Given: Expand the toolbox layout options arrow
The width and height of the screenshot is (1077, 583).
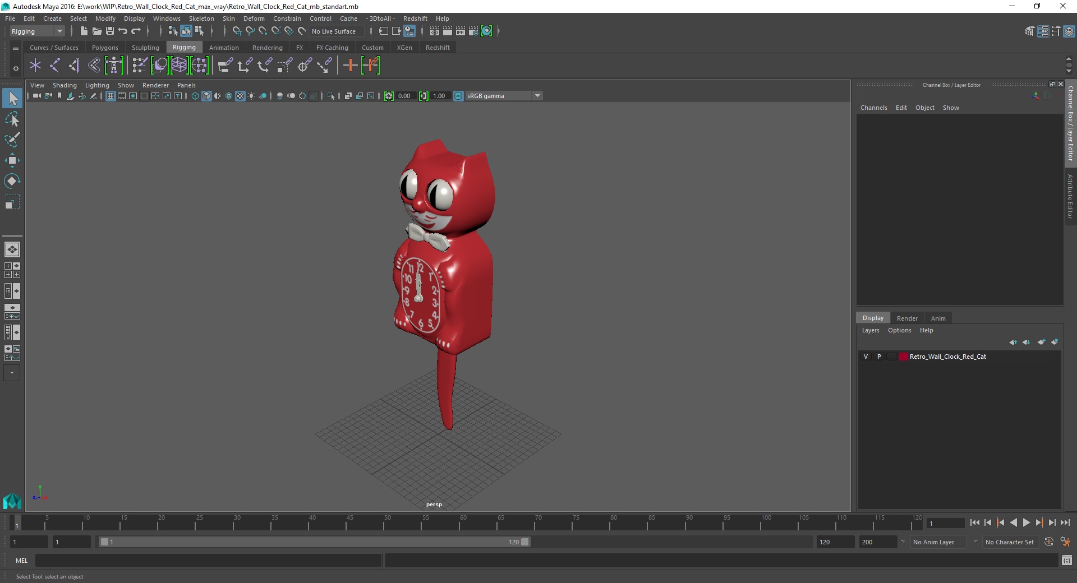Looking at the screenshot, I should 12,373.
